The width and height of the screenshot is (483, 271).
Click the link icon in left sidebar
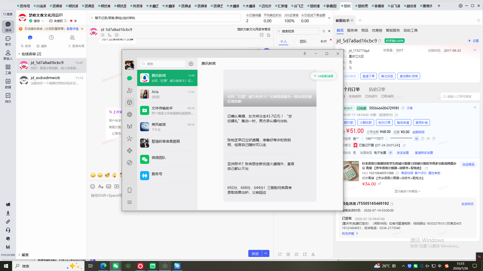[x=8, y=222]
